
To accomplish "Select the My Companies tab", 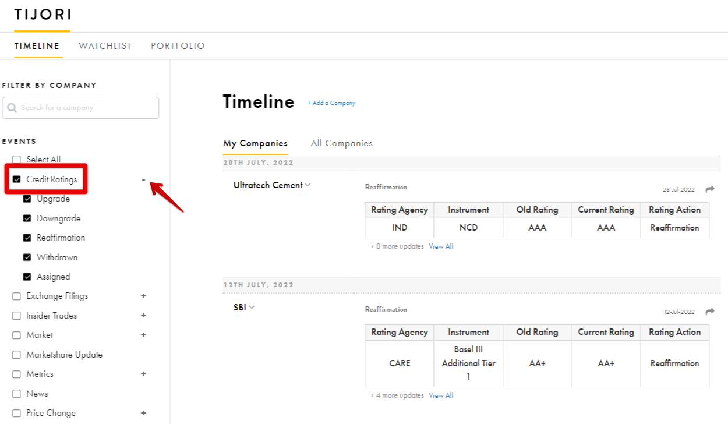I will coord(255,143).
